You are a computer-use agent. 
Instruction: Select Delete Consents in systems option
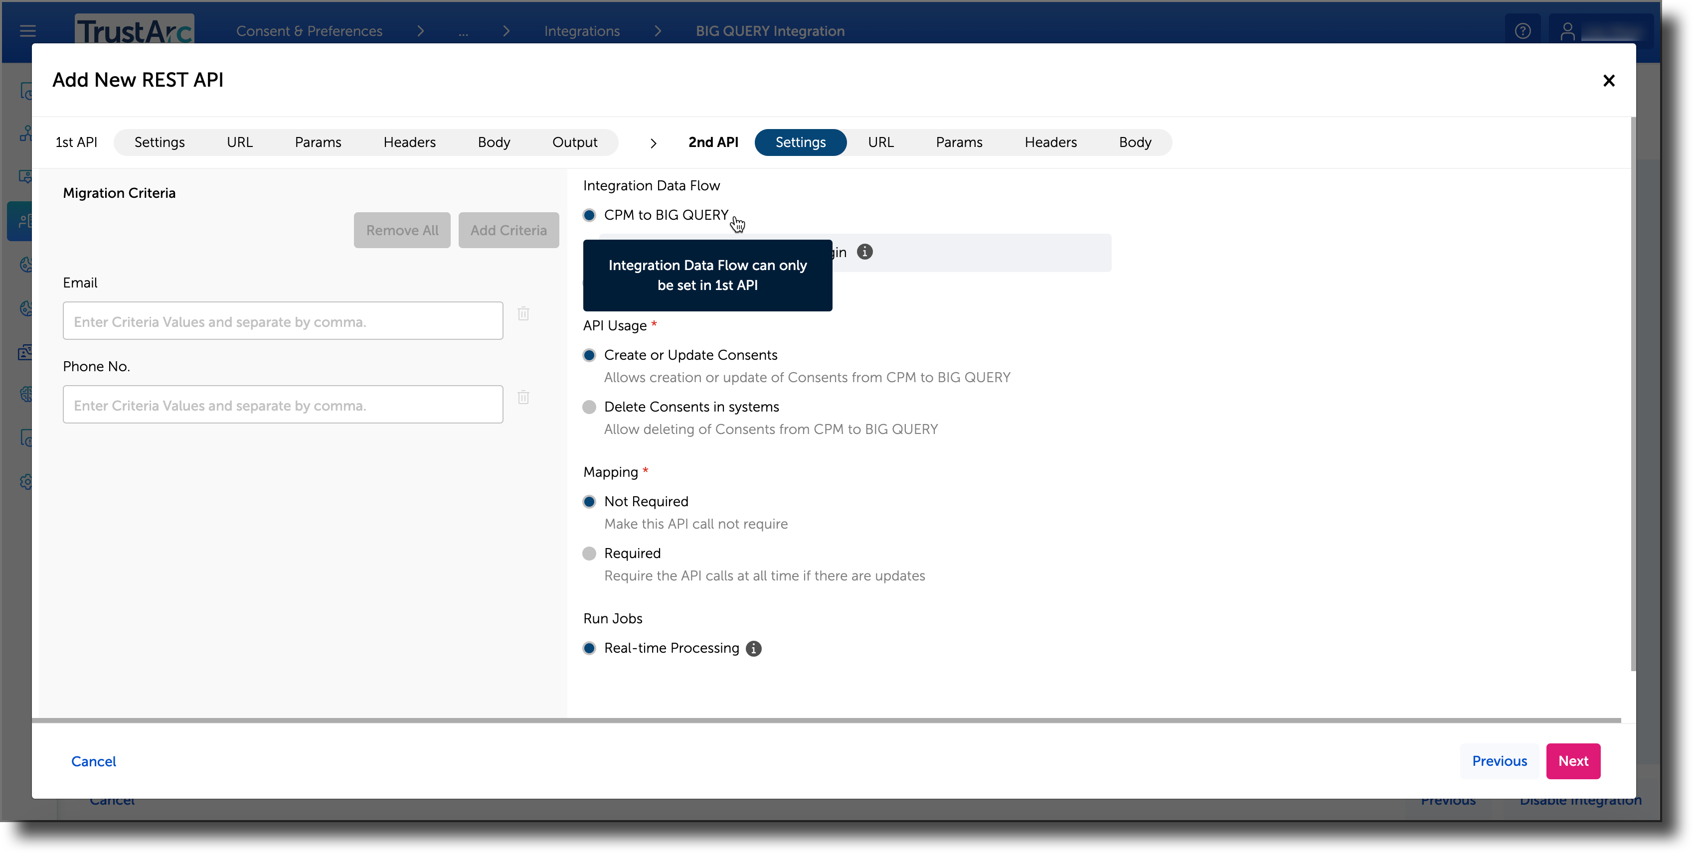tap(589, 407)
